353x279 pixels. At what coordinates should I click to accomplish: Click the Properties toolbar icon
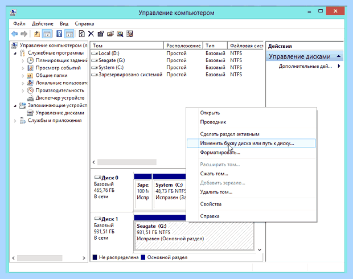[x=101, y=34]
